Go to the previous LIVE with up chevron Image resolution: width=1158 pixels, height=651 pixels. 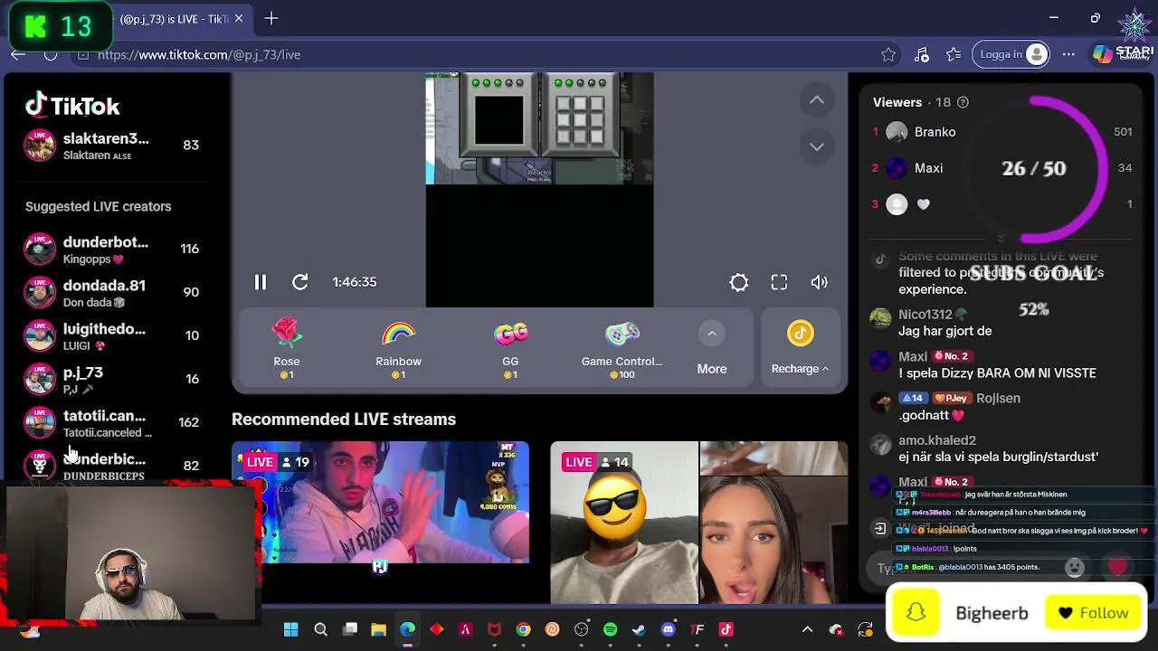coord(816,99)
